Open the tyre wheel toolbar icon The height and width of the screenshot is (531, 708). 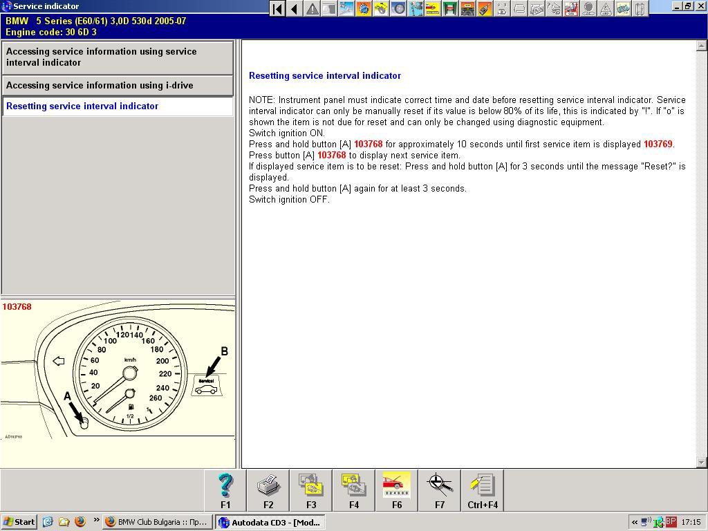pyautogui.click(x=398, y=8)
